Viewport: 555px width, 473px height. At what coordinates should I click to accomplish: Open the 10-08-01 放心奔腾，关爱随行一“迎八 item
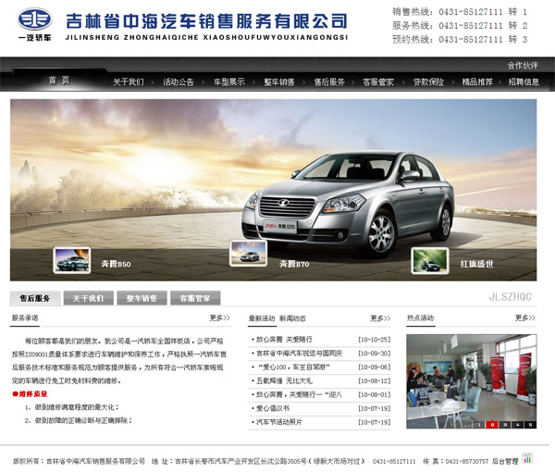click(299, 394)
